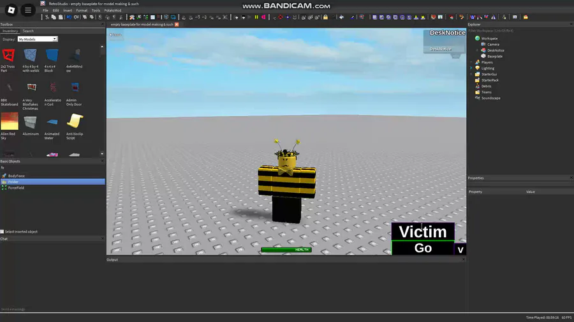Click the Basic Objects search field
This screenshot has width=574, height=322.
tap(52, 167)
